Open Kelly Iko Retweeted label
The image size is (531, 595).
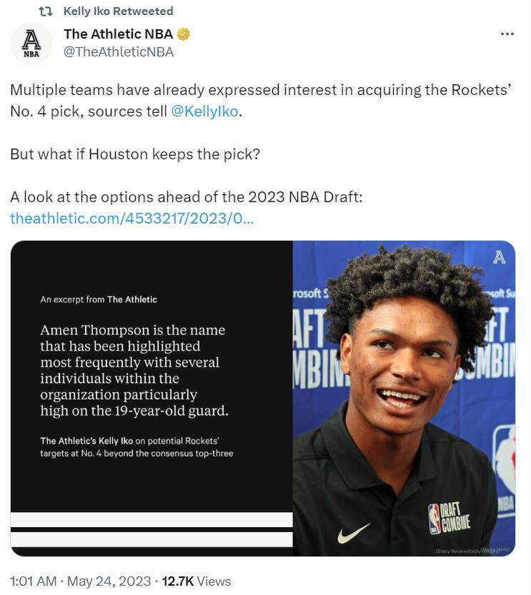(119, 11)
